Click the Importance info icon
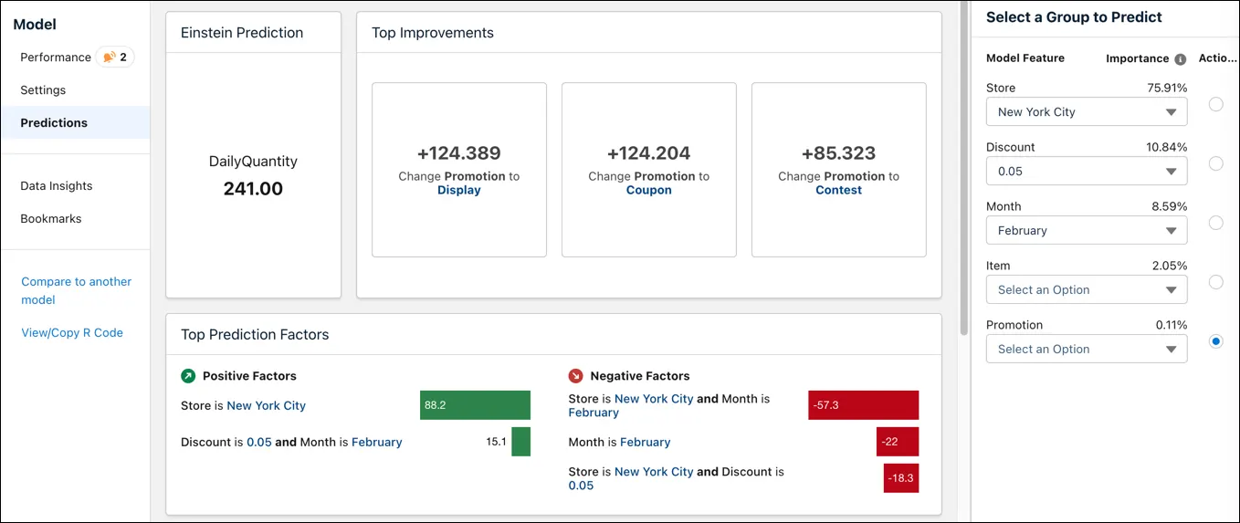Viewport: 1240px width, 523px height. [x=1180, y=59]
